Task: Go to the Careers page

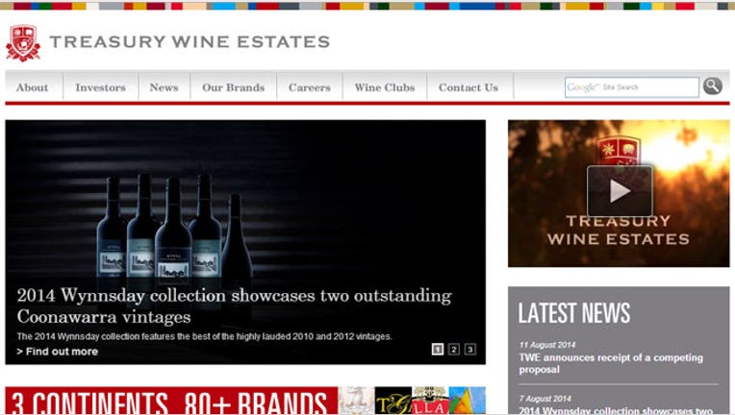Action: point(310,87)
